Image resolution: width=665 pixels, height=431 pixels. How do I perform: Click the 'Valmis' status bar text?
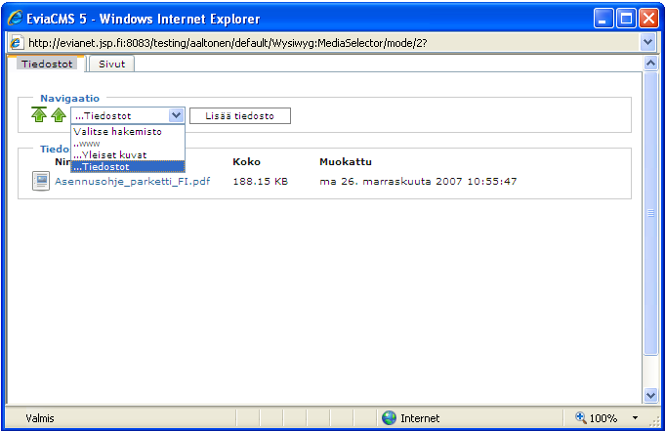tap(40, 418)
